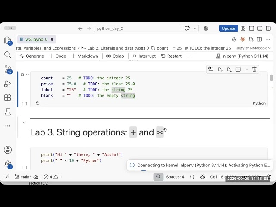Toggle the primary side bar
Viewport: 276px width, 207px height.
(251, 28)
